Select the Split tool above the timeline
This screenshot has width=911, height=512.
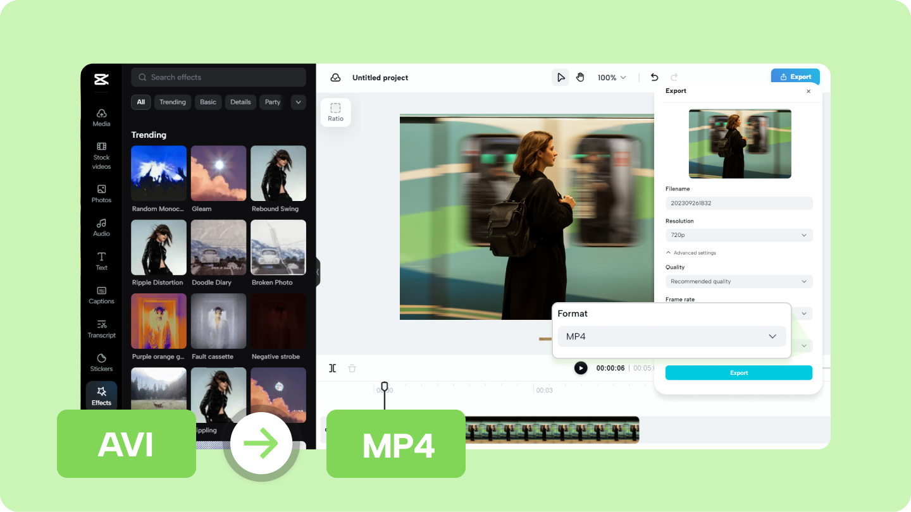[x=332, y=368]
